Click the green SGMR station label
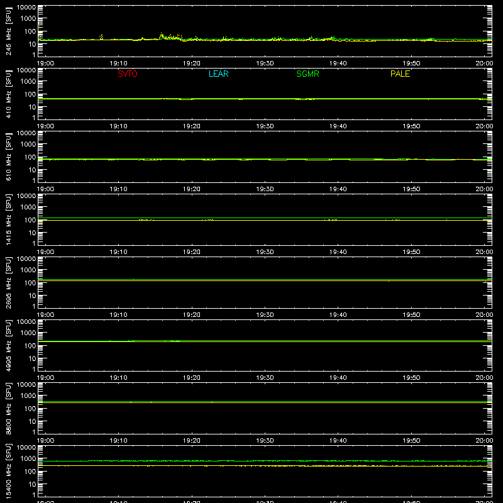 [x=307, y=74]
